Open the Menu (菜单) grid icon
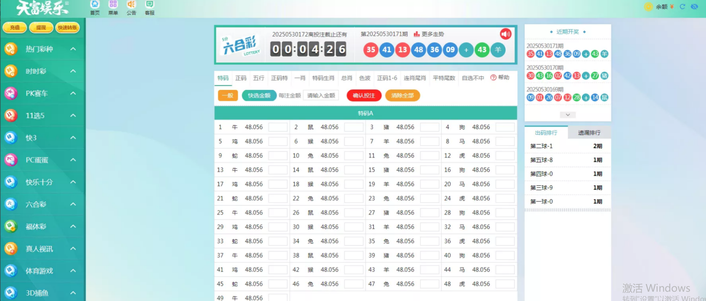This screenshot has width=706, height=301. tap(113, 5)
